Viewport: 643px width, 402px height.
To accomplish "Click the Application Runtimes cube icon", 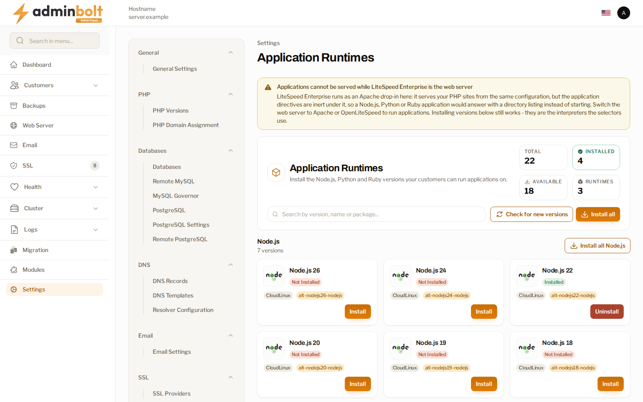I will (x=276, y=172).
